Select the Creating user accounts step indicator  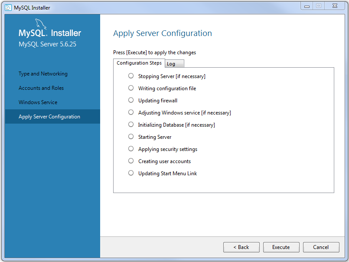point(131,161)
